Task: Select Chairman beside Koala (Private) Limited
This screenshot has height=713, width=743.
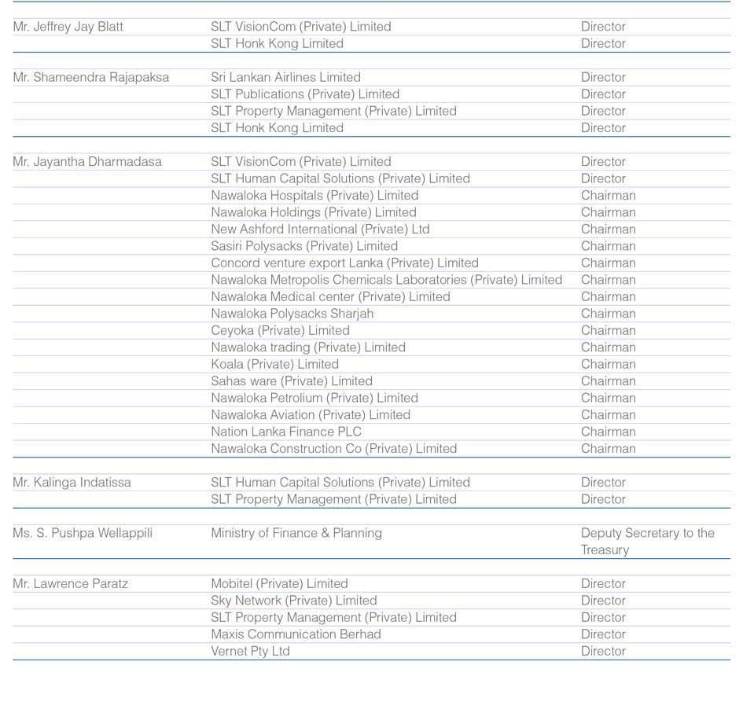Action: tap(609, 364)
